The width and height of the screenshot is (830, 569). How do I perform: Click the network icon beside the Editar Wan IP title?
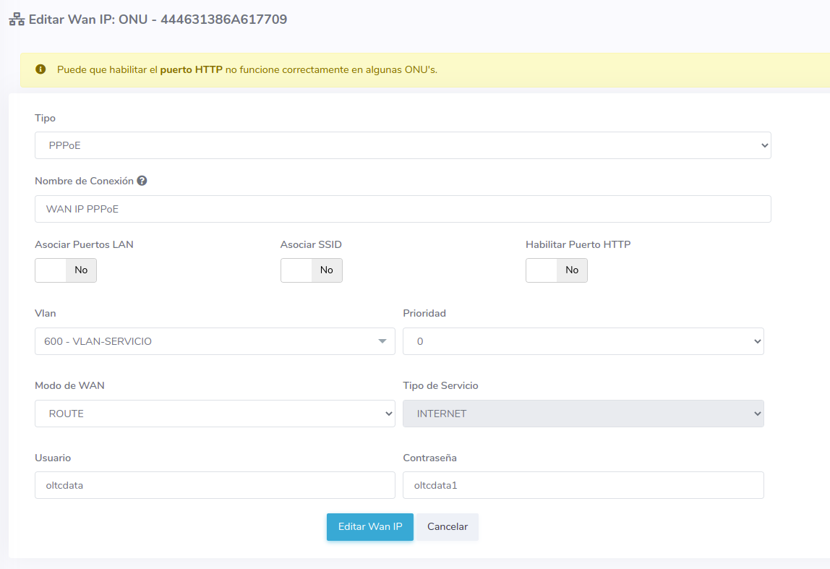(17, 20)
